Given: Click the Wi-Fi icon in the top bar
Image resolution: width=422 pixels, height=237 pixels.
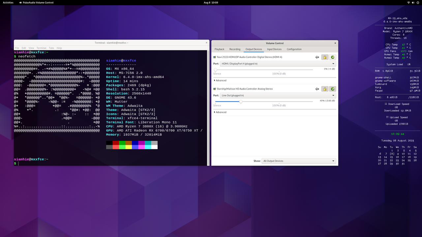Looking at the screenshot, I should point(408,3).
